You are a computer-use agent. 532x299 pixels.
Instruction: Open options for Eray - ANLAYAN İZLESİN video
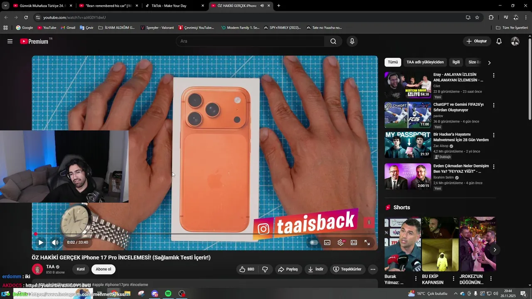[493, 76]
